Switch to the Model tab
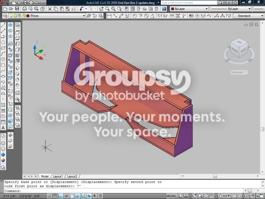The width and height of the screenshot is (265, 199). coord(45,176)
